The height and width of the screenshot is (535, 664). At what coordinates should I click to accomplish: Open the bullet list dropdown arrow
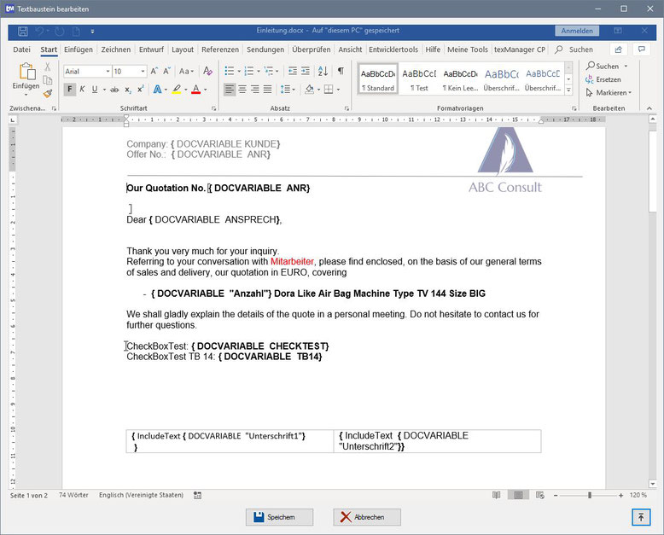click(239, 71)
